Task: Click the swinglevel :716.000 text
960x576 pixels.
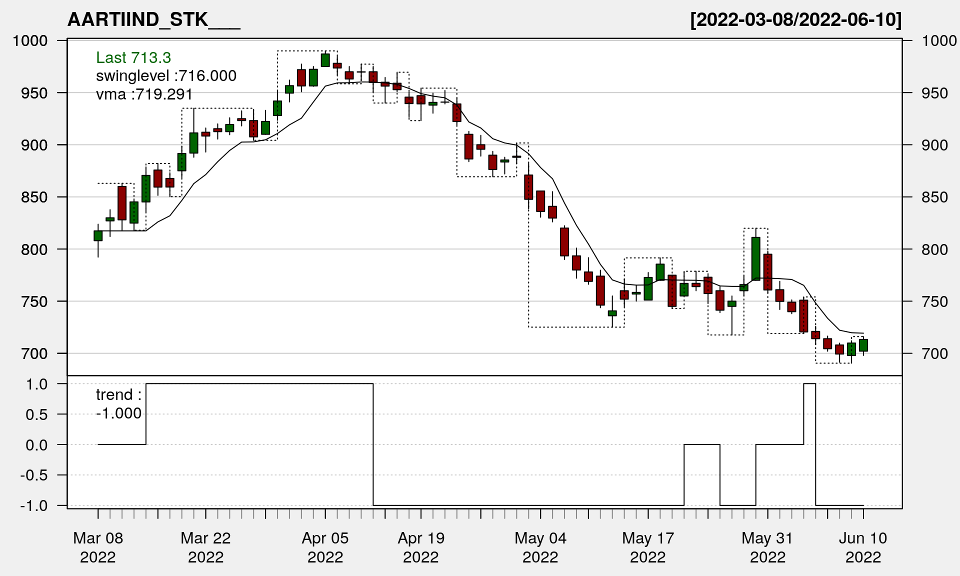Action: (166, 76)
